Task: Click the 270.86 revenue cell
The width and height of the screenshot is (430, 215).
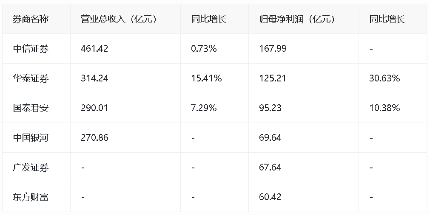Action: click(x=94, y=138)
